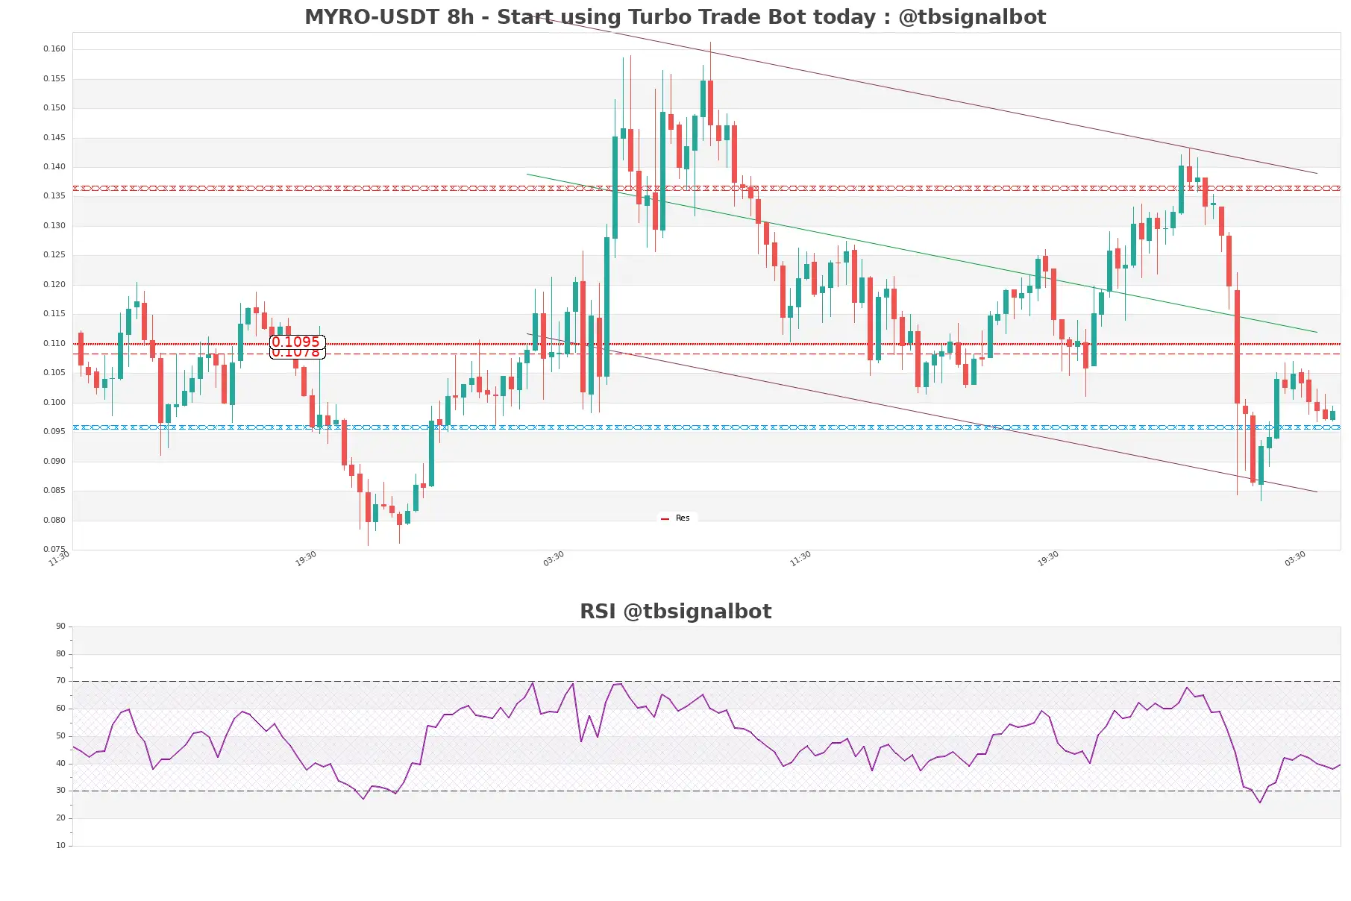Click the RSI 20 axis label
Viewport: 1351px width, 901px height.
(60, 818)
